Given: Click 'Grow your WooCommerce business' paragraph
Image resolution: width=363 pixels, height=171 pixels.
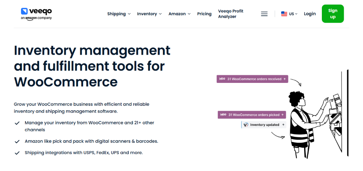Looking at the screenshot, I should (81, 108).
